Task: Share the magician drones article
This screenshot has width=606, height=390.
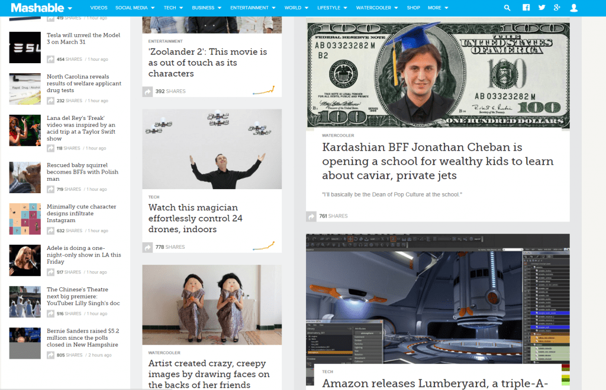Action: pyautogui.click(x=147, y=247)
